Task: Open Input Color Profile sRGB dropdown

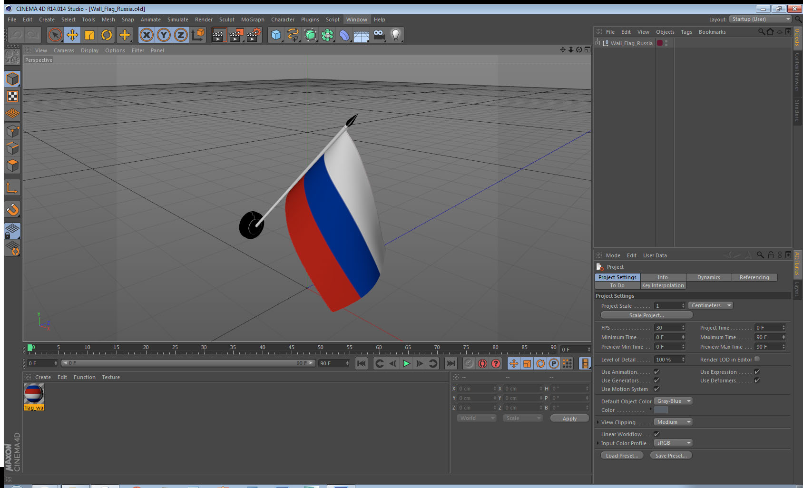Action: (x=673, y=443)
